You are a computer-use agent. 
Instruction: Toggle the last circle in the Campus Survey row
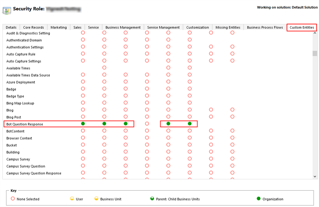[x=232, y=159]
